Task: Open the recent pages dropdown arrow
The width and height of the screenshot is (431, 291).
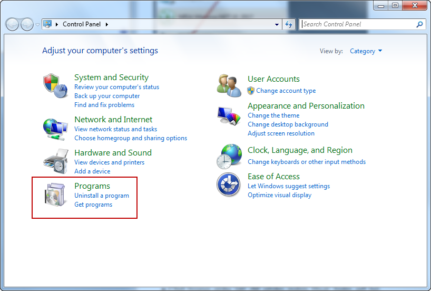Action: 37,25
